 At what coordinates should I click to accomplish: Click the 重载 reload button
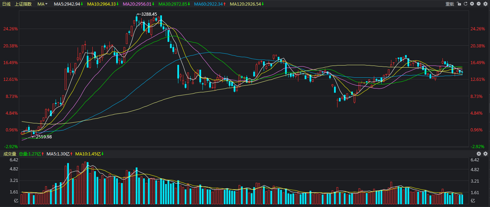[449, 4]
